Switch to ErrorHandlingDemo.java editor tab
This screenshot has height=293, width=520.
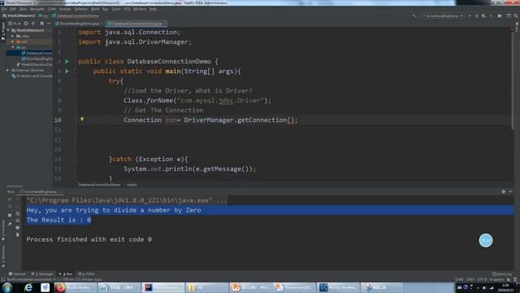click(78, 24)
